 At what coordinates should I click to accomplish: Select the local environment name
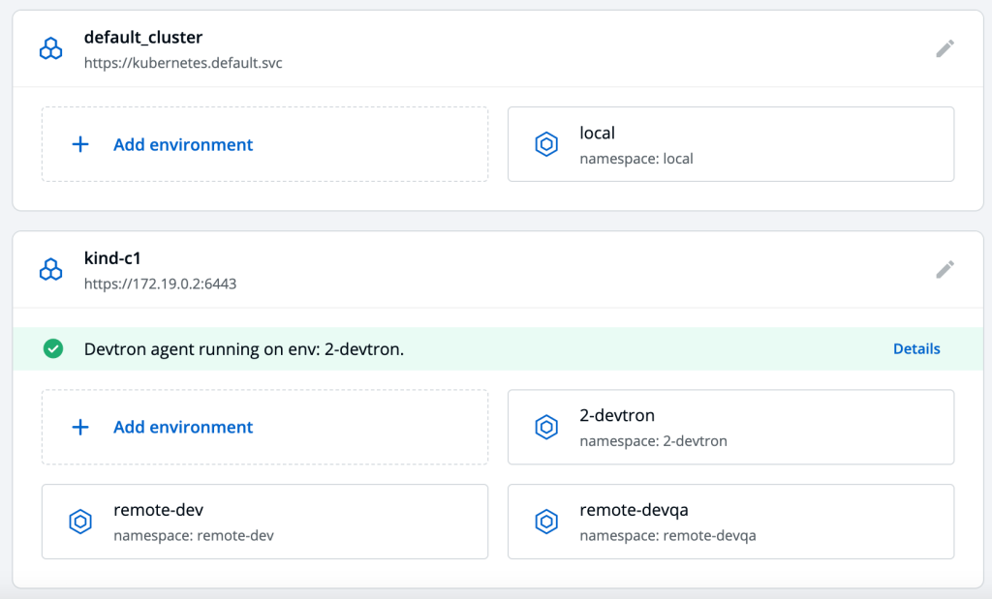(597, 134)
